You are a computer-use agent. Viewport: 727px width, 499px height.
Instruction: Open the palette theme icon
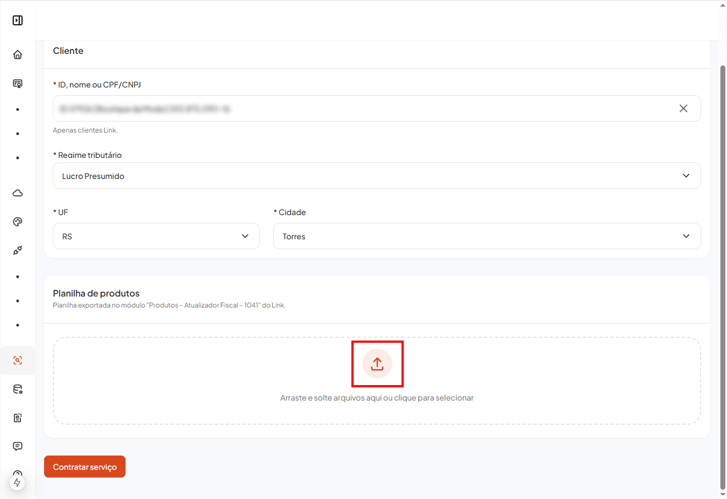[x=18, y=222]
